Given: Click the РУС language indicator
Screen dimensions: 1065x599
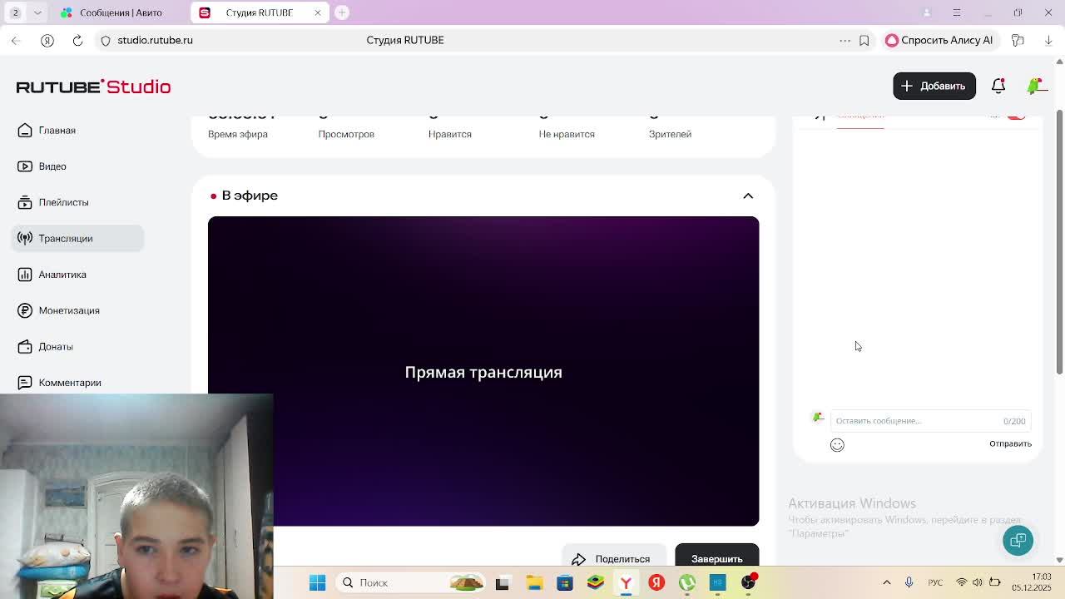Looking at the screenshot, I should [x=935, y=582].
